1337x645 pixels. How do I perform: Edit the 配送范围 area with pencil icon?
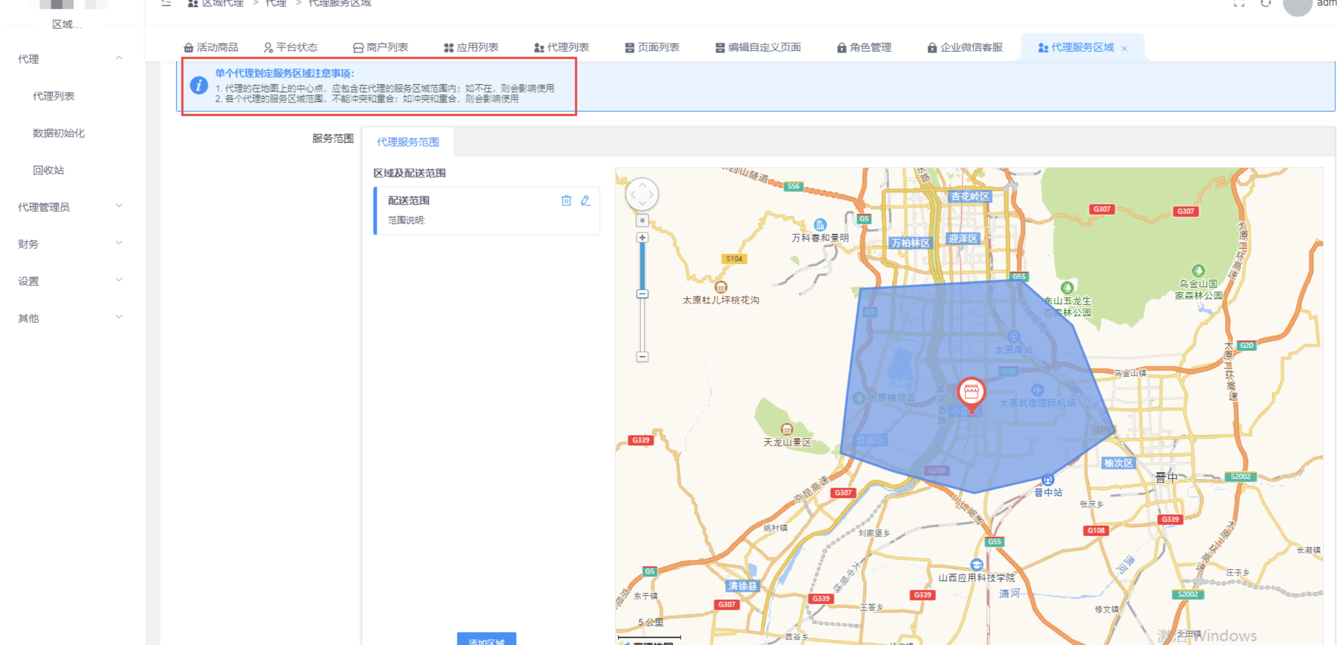coord(586,201)
